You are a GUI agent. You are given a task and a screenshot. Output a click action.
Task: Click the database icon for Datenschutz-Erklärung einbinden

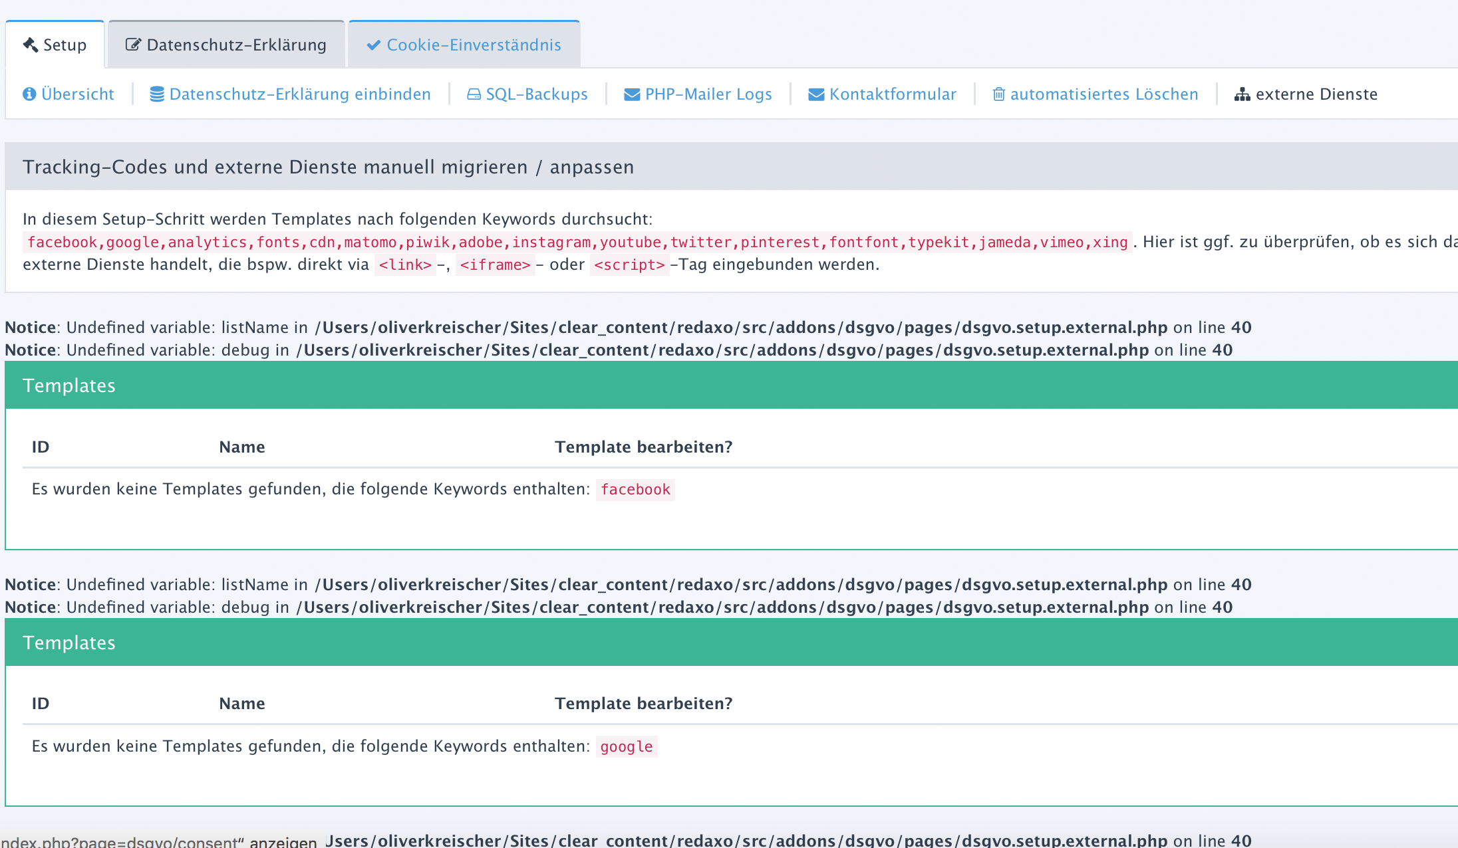pyautogui.click(x=157, y=94)
